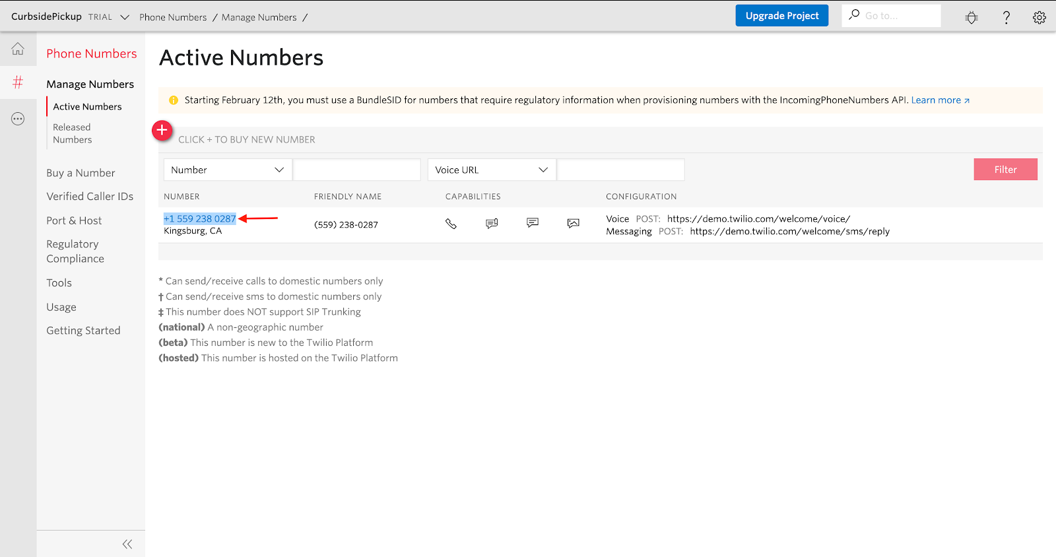
Task: Open the Voice URL filter dropdown
Action: point(492,170)
